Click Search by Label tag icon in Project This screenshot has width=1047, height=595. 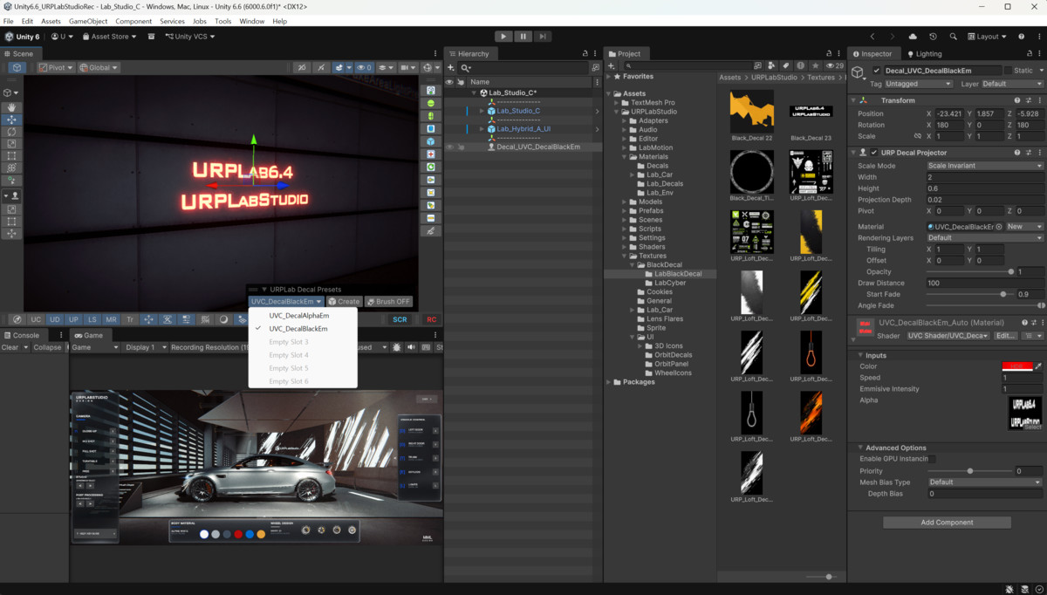(785, 66)
